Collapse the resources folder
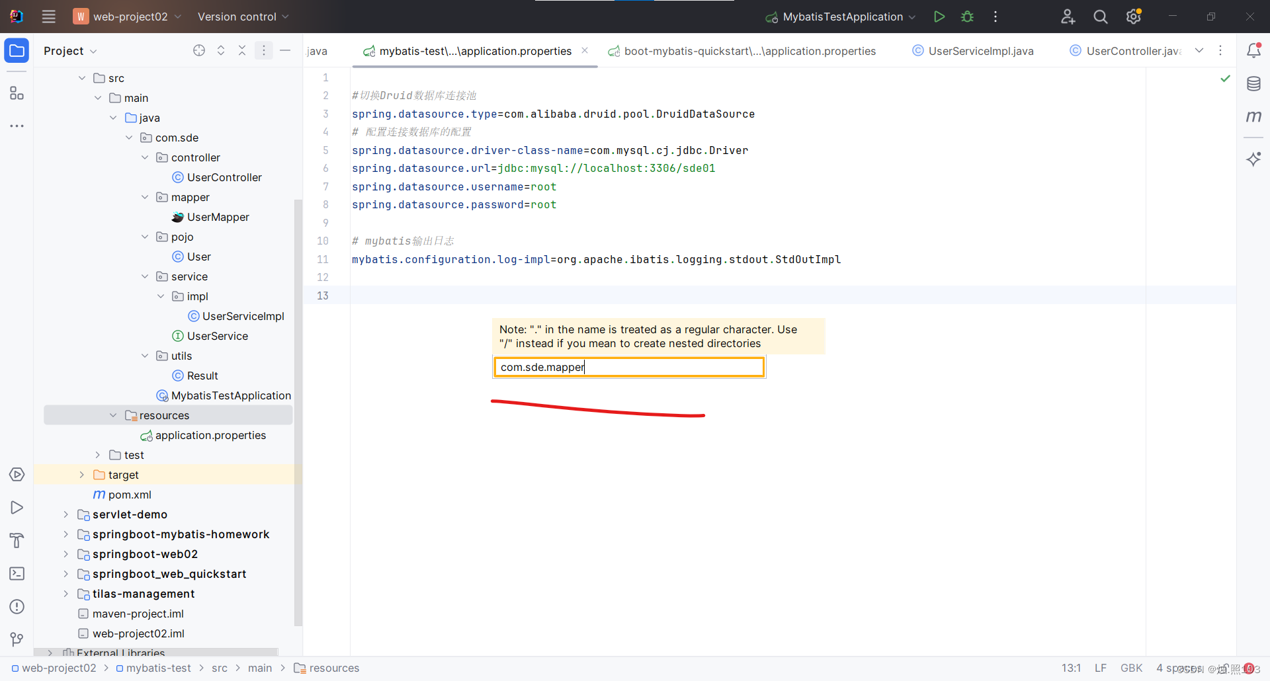This screenshot has width=1270, height=681. coord(113,415)
